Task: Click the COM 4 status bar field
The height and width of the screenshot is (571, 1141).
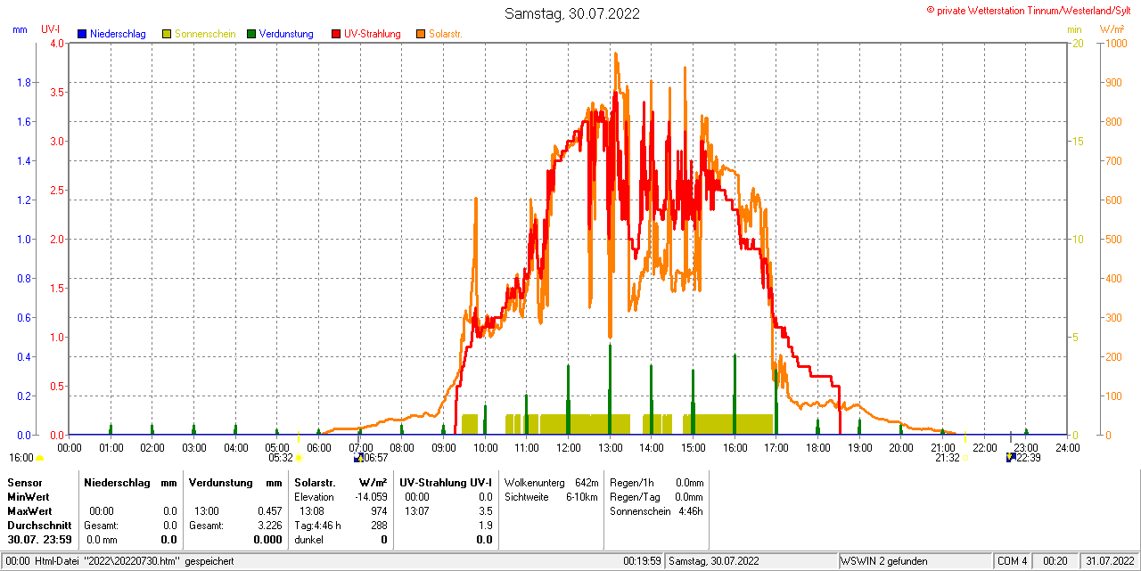Action: click(x=1013, y=561)
